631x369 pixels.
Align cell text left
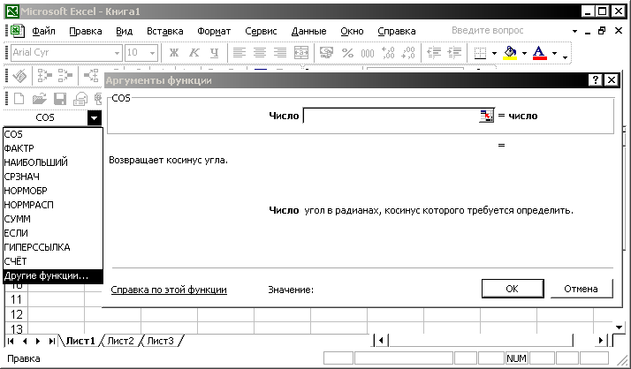click(239, 53)
